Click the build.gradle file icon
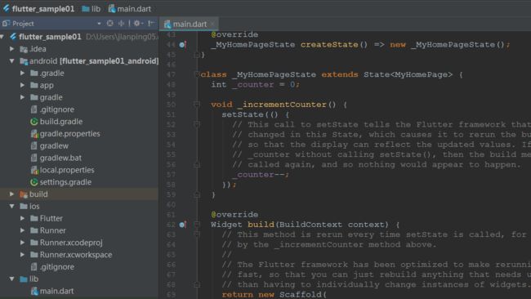 coord(33,122)
